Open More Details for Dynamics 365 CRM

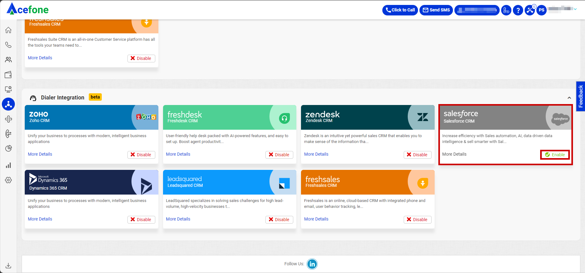click(40, 219)
